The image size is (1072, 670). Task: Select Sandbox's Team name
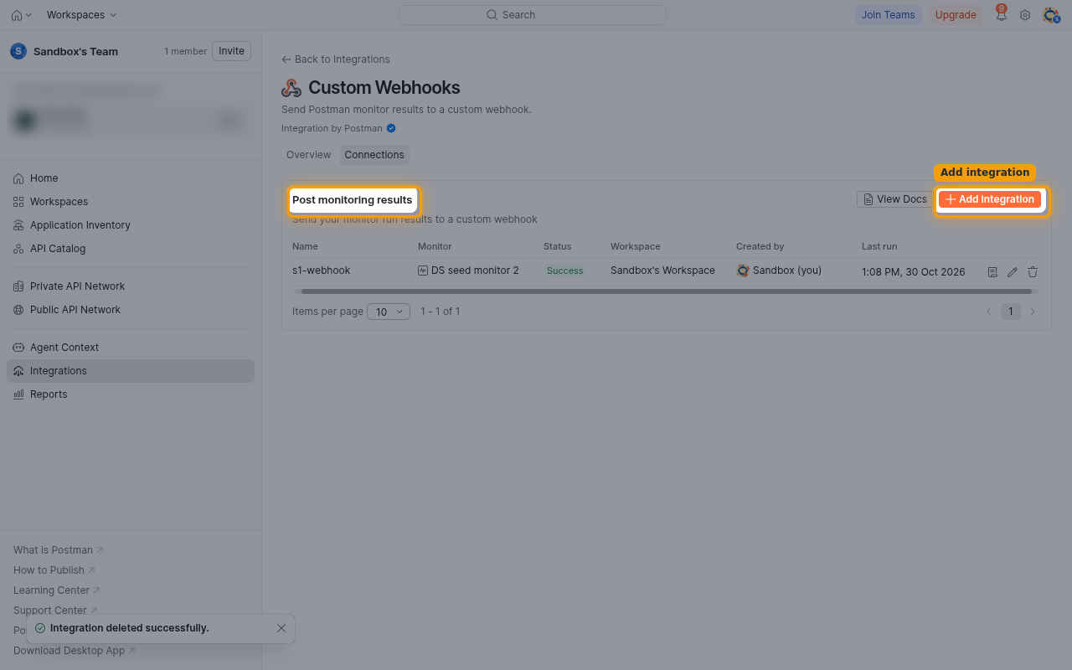pyautogui.click(x=75, y=51)
